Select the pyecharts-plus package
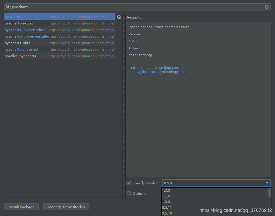Screen dimensions: 275x216 tap(59, 43)
